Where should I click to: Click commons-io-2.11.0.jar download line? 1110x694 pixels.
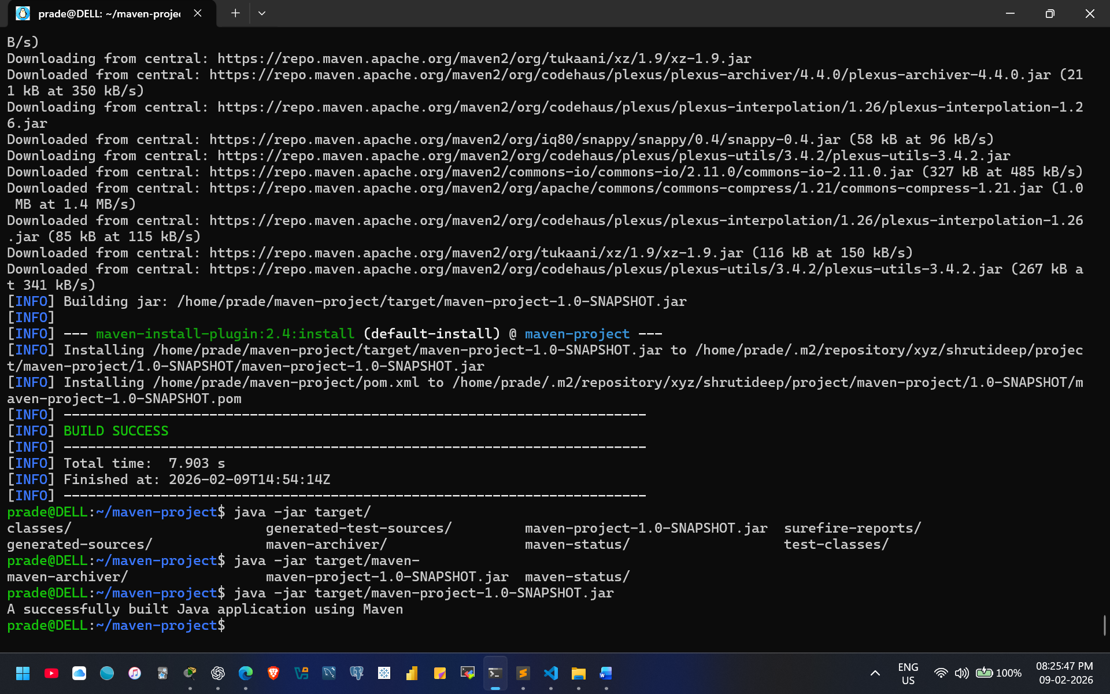click(x=545, y=172)
